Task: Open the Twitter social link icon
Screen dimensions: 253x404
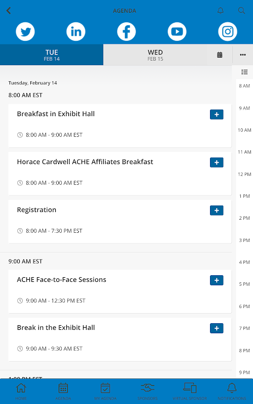Action: [x=25, y=32]
